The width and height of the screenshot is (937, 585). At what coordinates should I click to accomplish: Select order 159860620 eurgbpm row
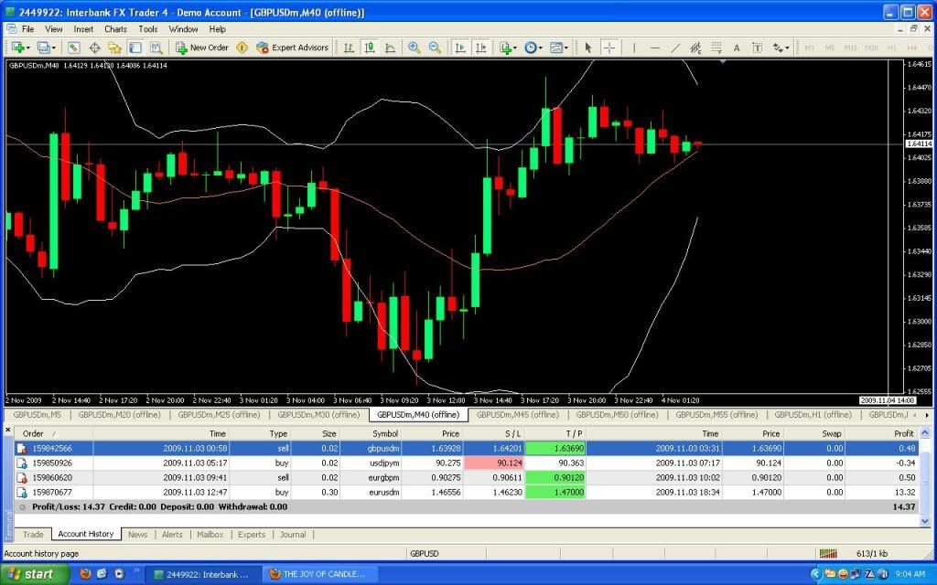click(x=467, y=477)
